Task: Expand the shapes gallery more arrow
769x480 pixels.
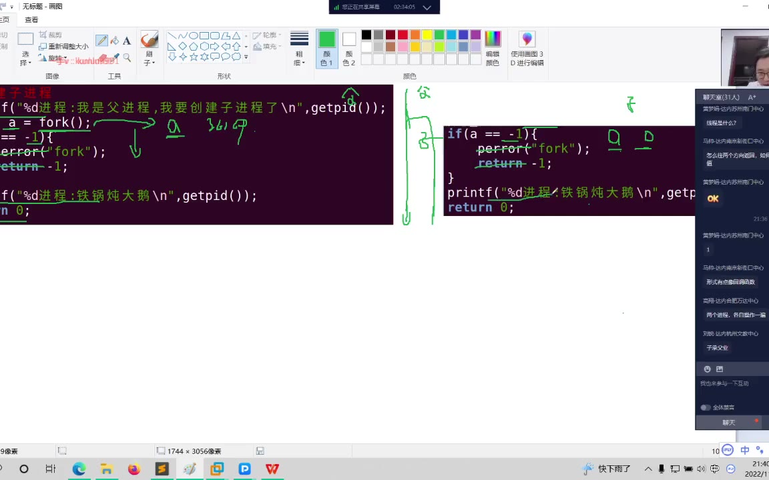Action: pos(246,57)
